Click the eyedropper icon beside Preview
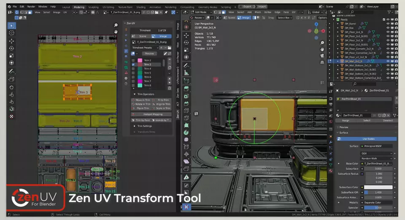This screenshot has height=220, width=405. click(x=165, y=54)
